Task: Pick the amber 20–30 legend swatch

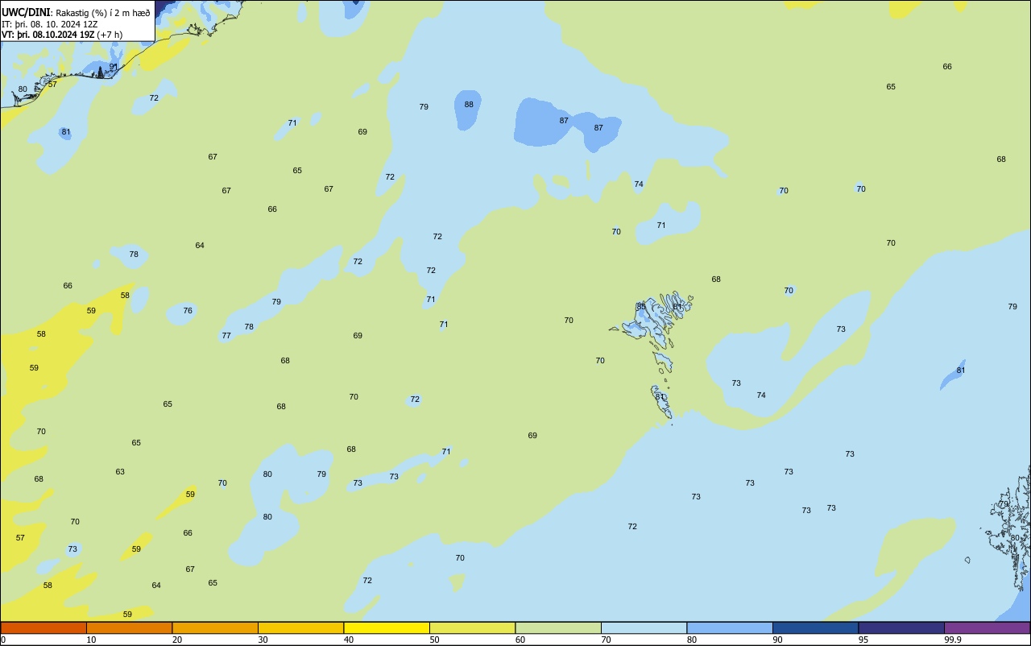Action: coord(215,628)
